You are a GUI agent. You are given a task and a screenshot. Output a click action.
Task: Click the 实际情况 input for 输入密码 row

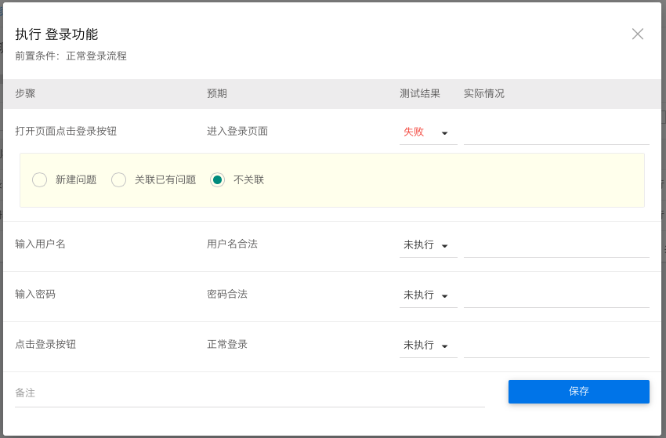556,295
